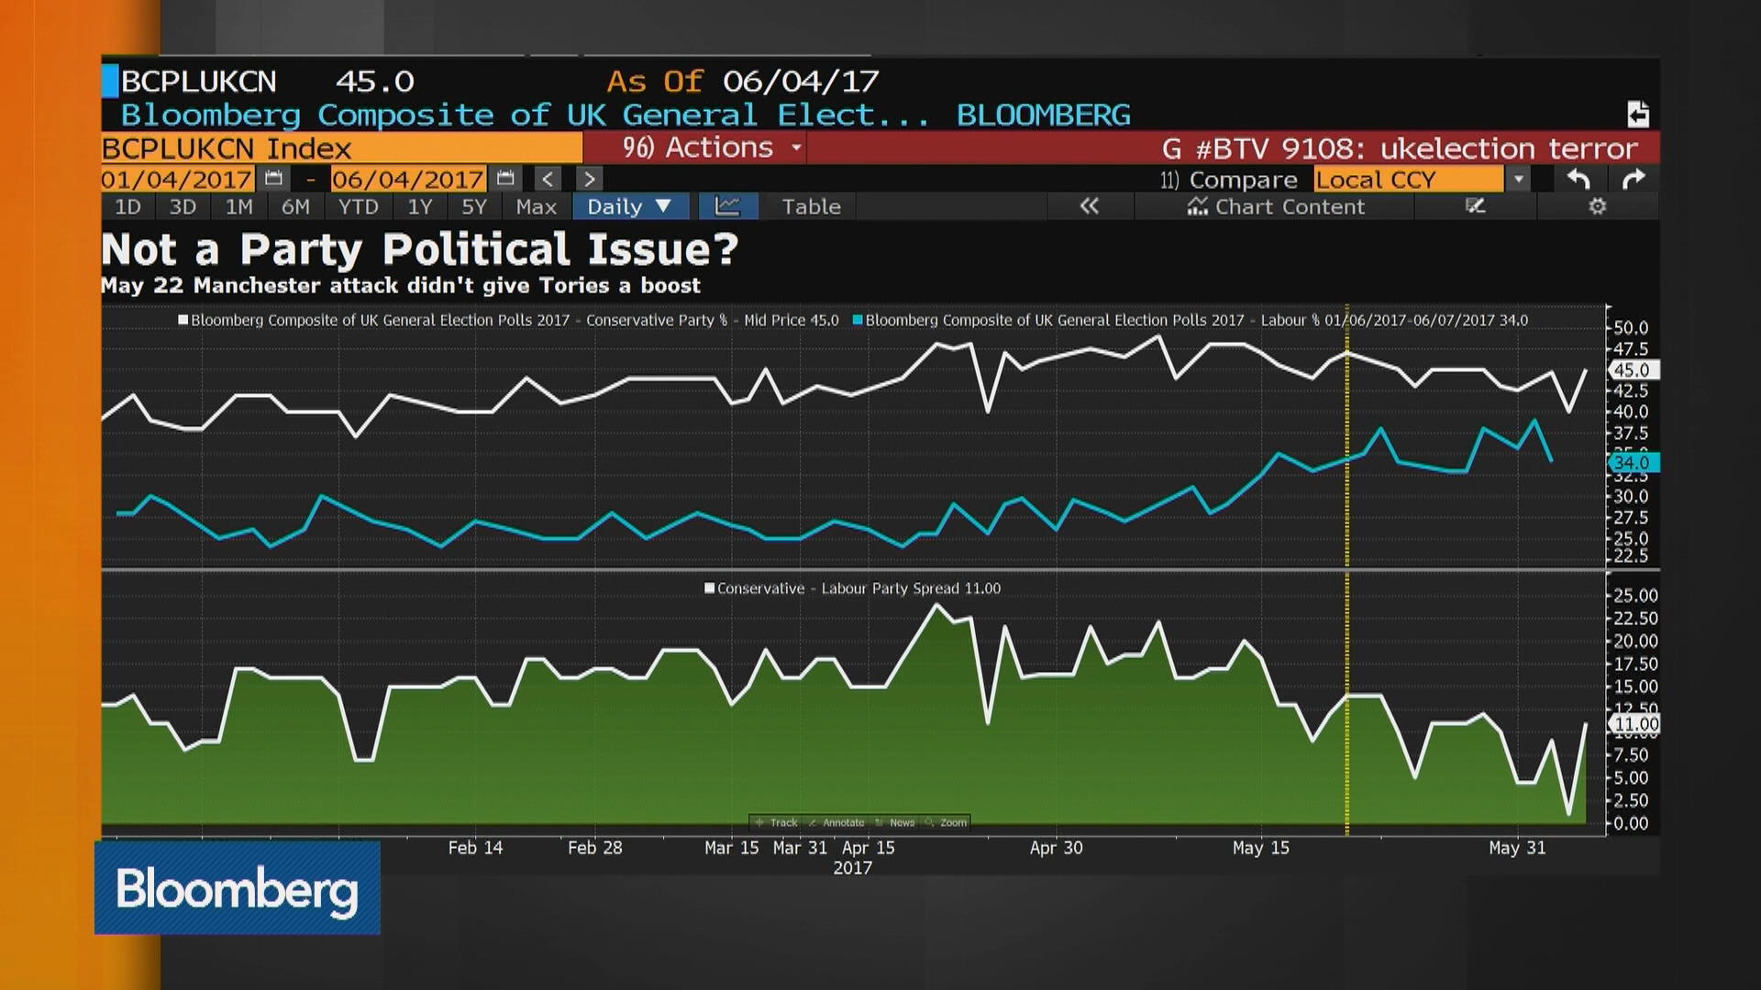Click the 11.00 spread value label

pyautogui.click(x=1635, y=723)
